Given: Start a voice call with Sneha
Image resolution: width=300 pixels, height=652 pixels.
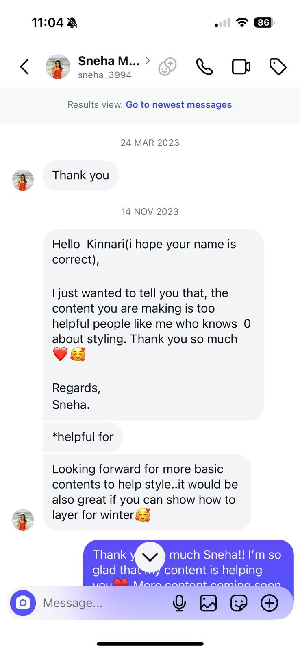Looking at the screenshot, I should (x=204, y=67).
